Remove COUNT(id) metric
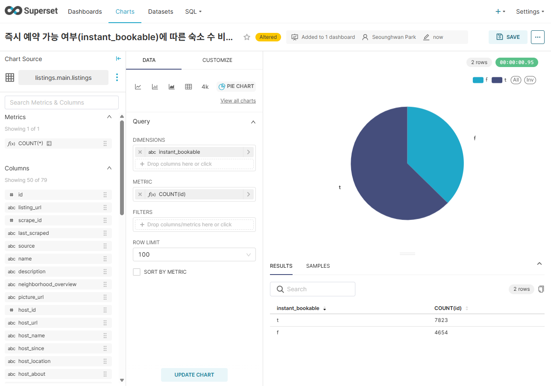This screenshot has height=386, width=551. pyautogui.click(x=140, y=194)
